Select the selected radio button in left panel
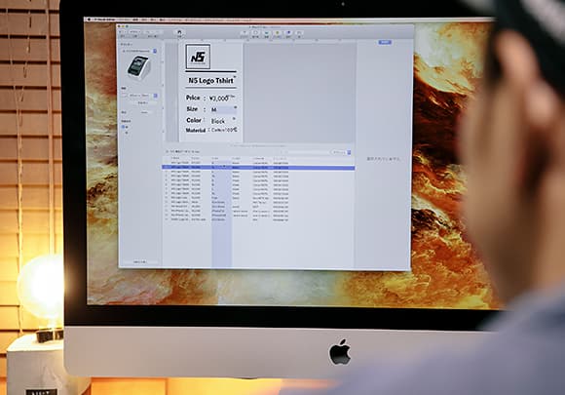 tap(124, 127)
